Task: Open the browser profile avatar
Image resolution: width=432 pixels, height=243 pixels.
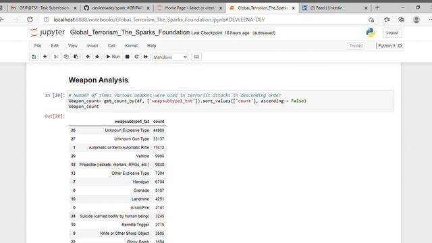Action: [x=416, y=20]
